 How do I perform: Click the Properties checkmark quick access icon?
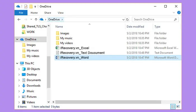point(26,6)
